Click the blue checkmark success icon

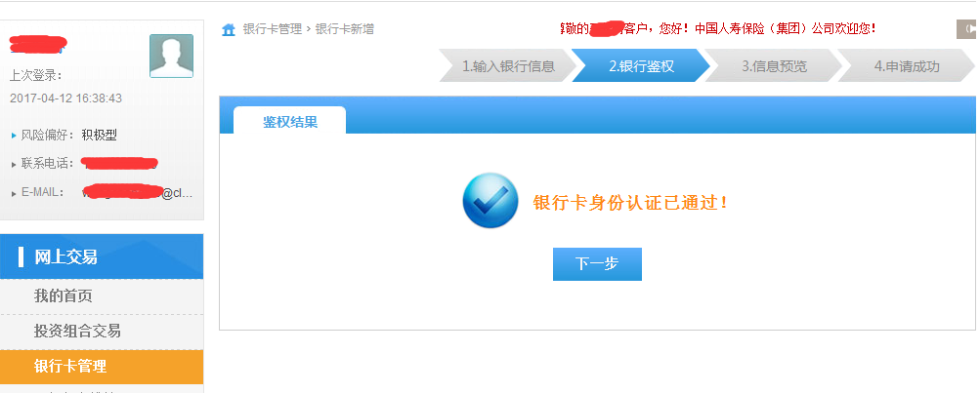point(490,201)
